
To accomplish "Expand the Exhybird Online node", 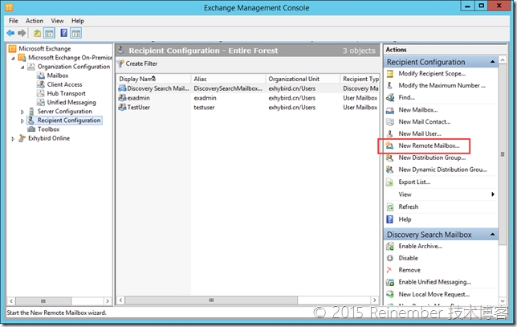I will [13, 139].
